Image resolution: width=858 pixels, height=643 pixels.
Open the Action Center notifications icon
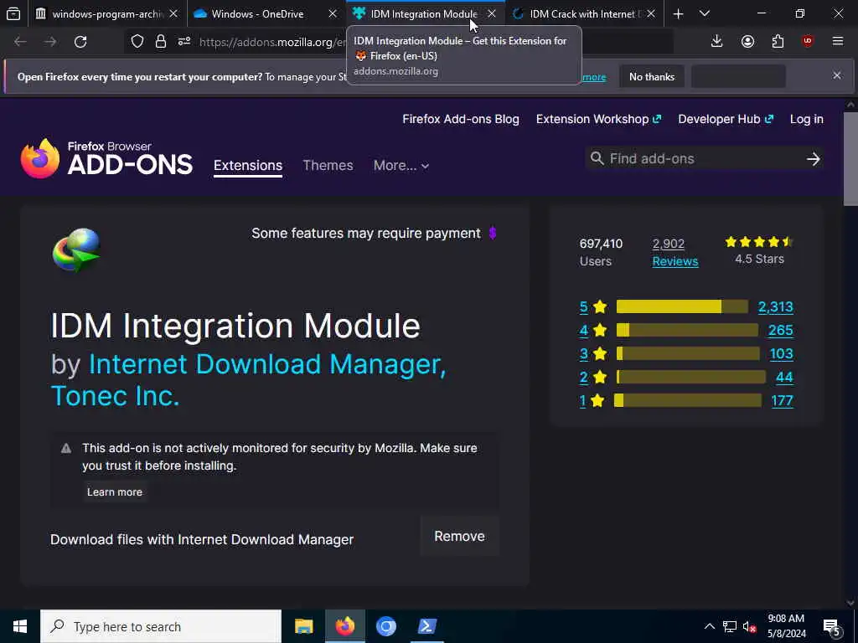(x=832, y=628)
